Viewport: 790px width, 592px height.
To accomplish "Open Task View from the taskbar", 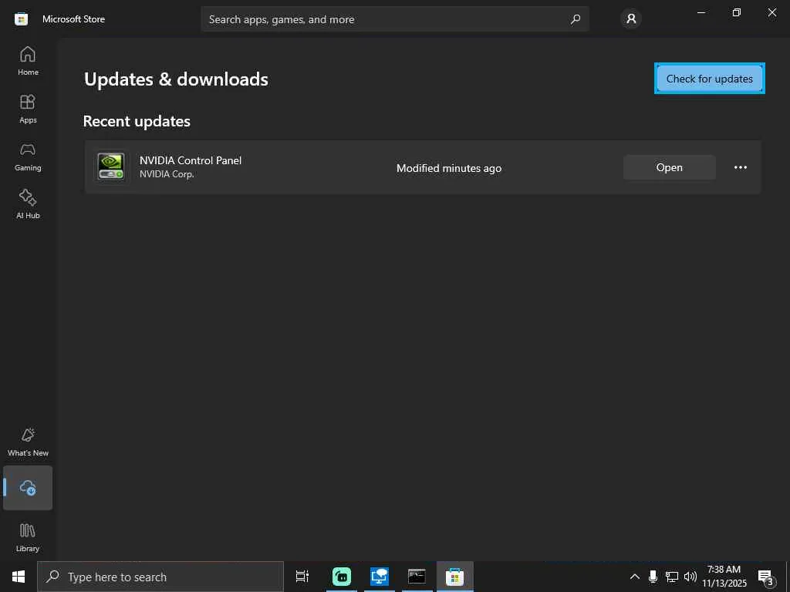I will 302,577.
